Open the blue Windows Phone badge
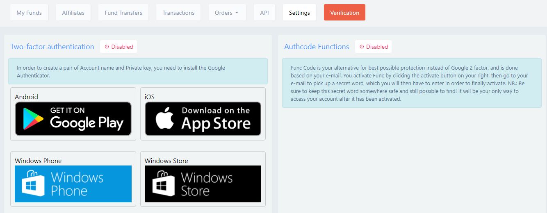This screenshot has height=213, width=547. coord(73,184)
